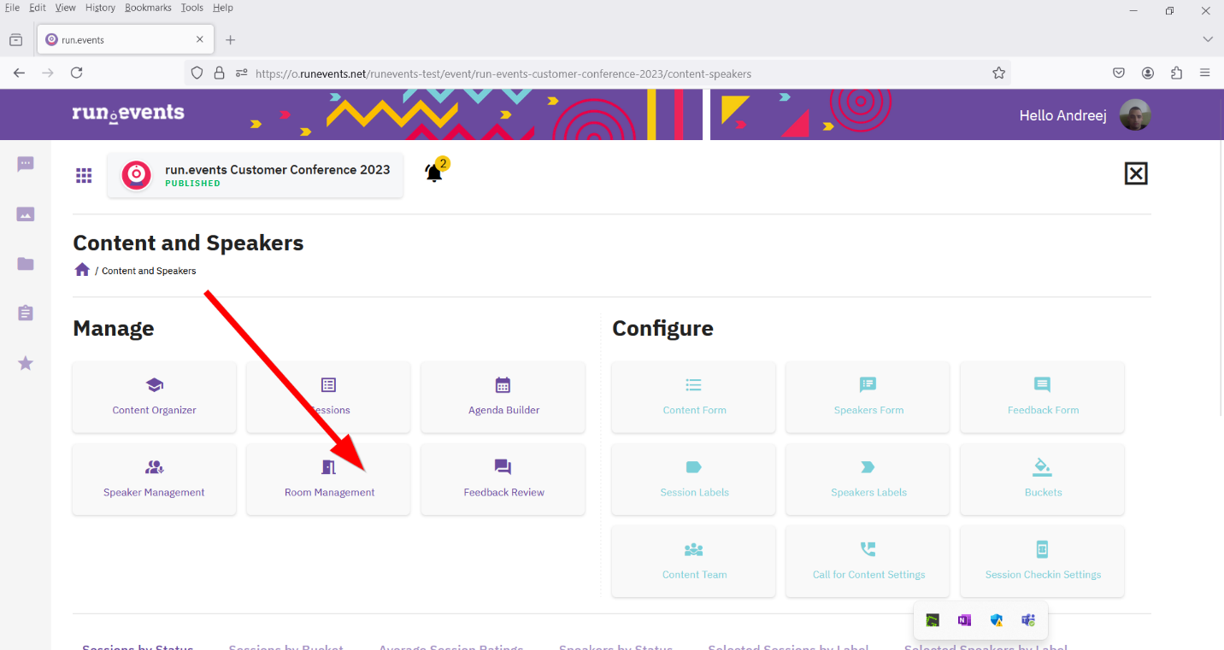This screenshot has height=650, width=1224.
Task: Go back to the previous page
Action: [19, 73]
